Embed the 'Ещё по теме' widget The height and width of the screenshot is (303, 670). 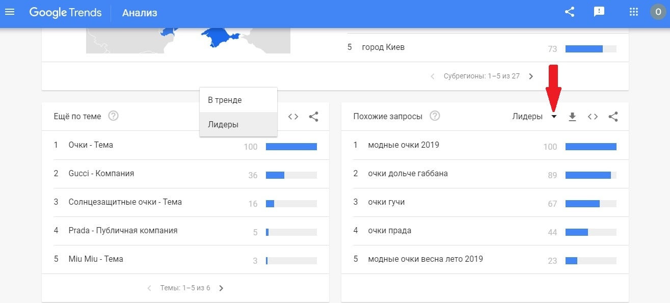(x=293, y=117)
